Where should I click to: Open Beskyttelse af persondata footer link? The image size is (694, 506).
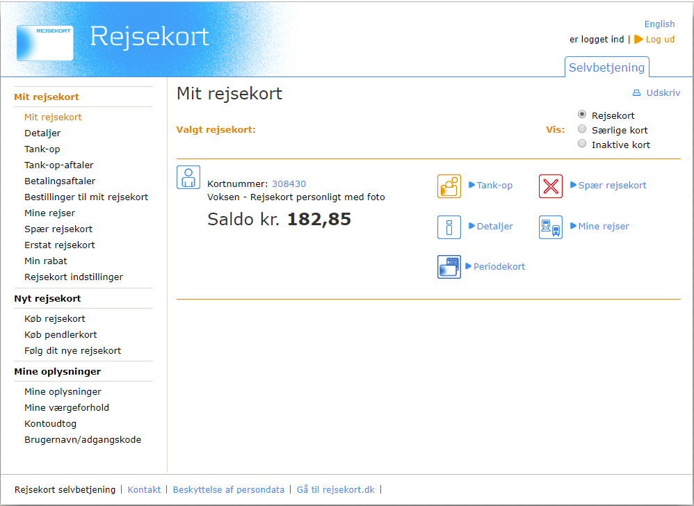click(x=228, y=490)
